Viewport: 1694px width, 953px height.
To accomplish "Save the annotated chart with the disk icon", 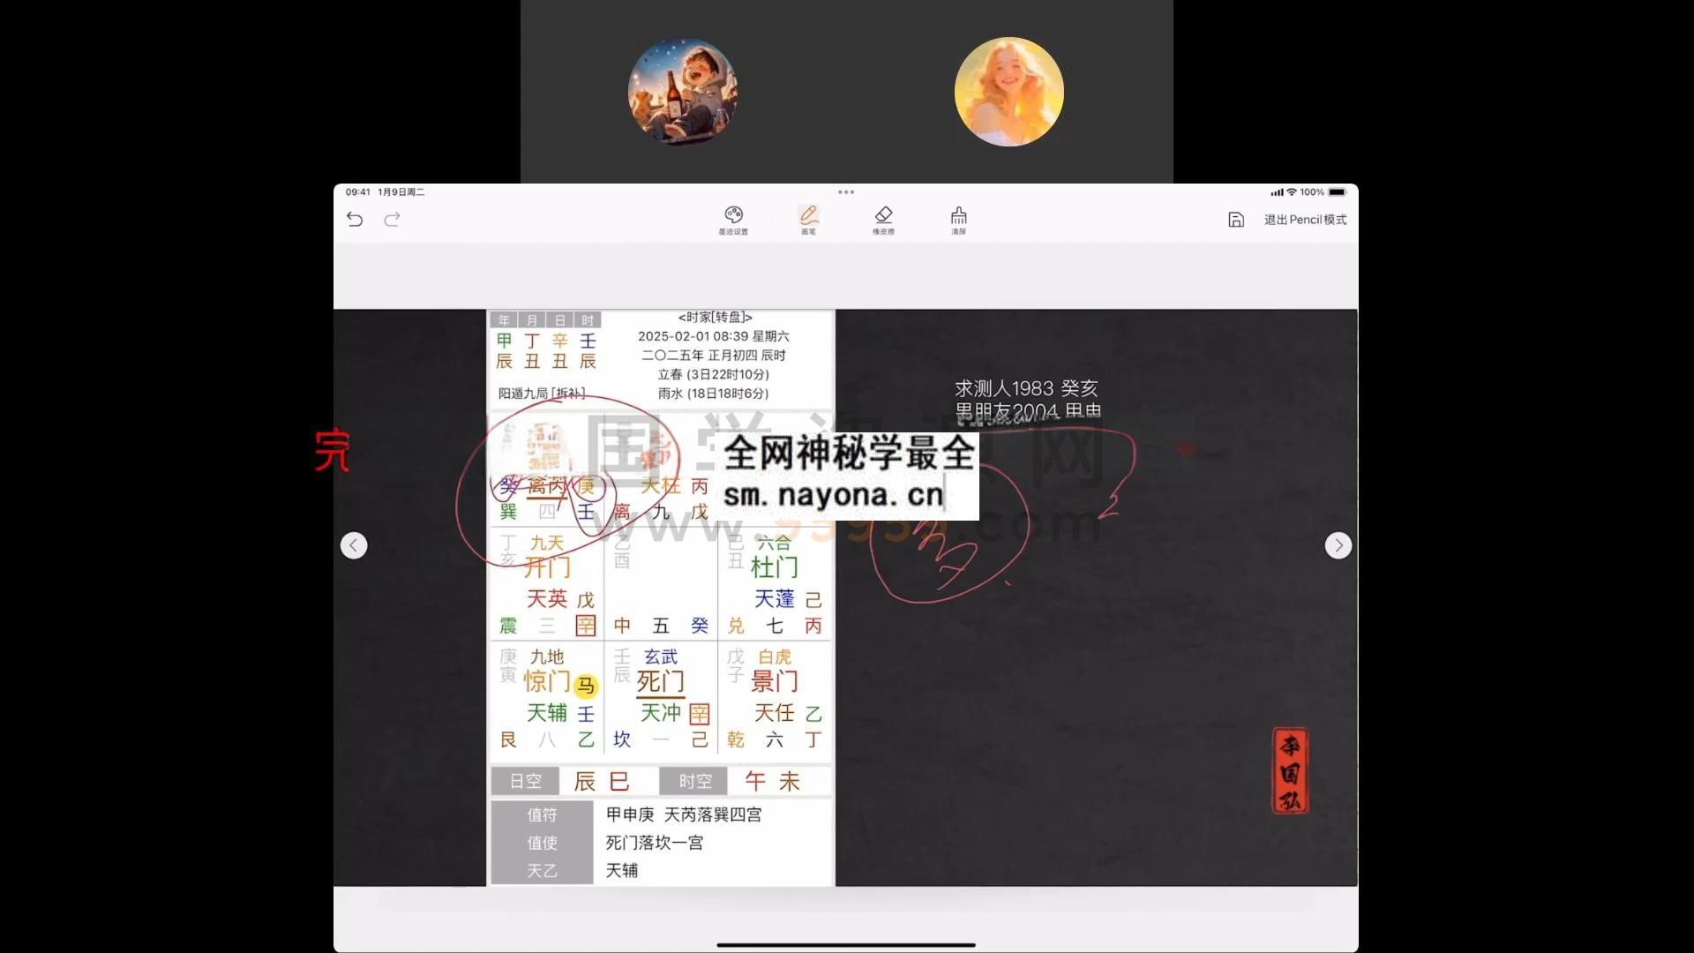I will coord(1236,220).
